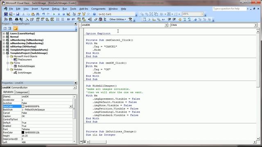Run the macro with the green play icon
Viewport: 262px width, 147px height.
54,14
